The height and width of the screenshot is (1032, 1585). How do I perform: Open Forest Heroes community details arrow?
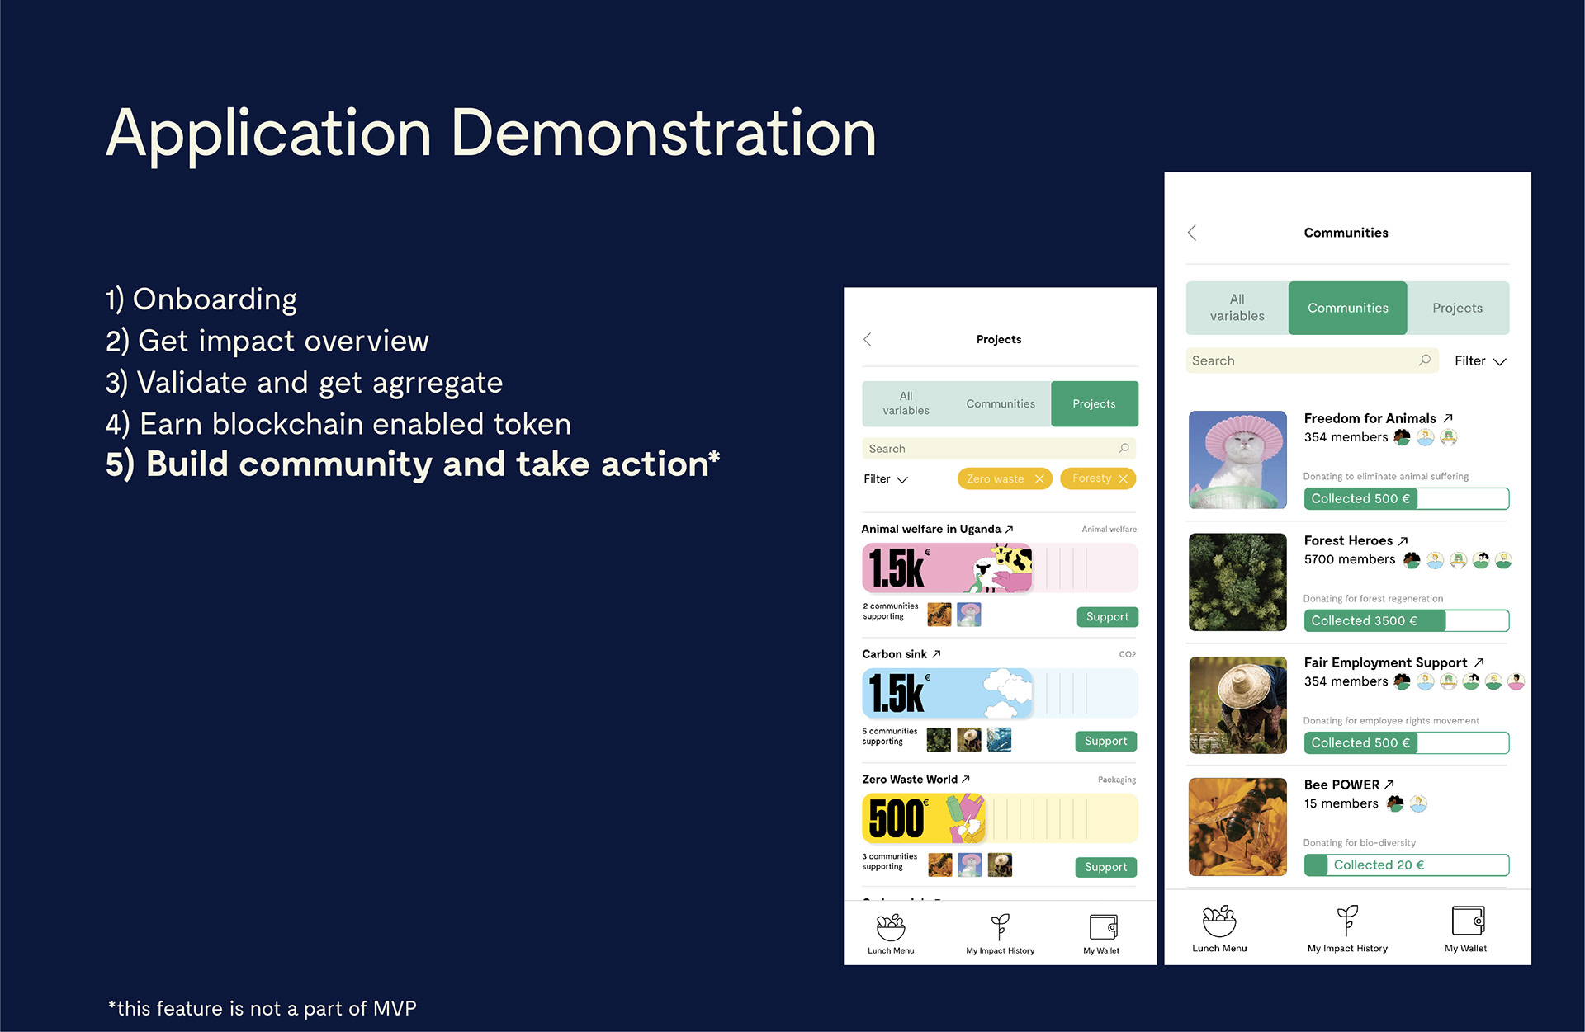coord(1403,540)
